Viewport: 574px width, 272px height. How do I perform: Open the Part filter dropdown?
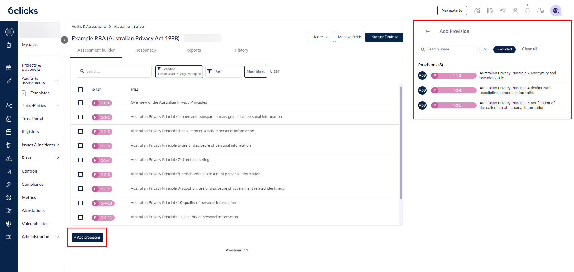coord(223,72)
